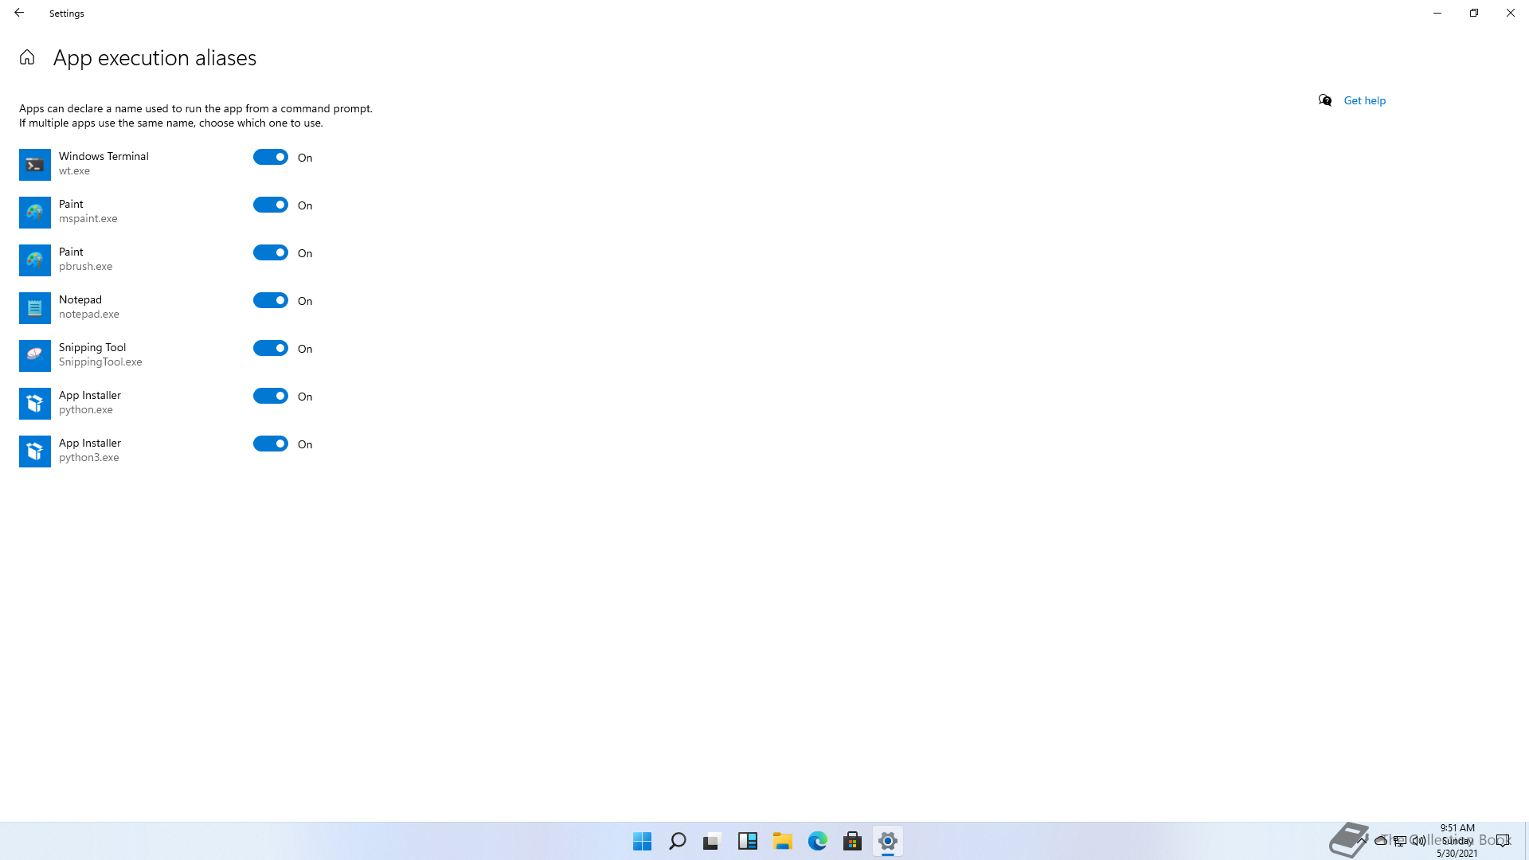Image resolution: width=1529 pixels, height=860 pixels.
Task: Open Microsoft Store from taskbar
Action: pyautogui.click(x=853, y=841)
